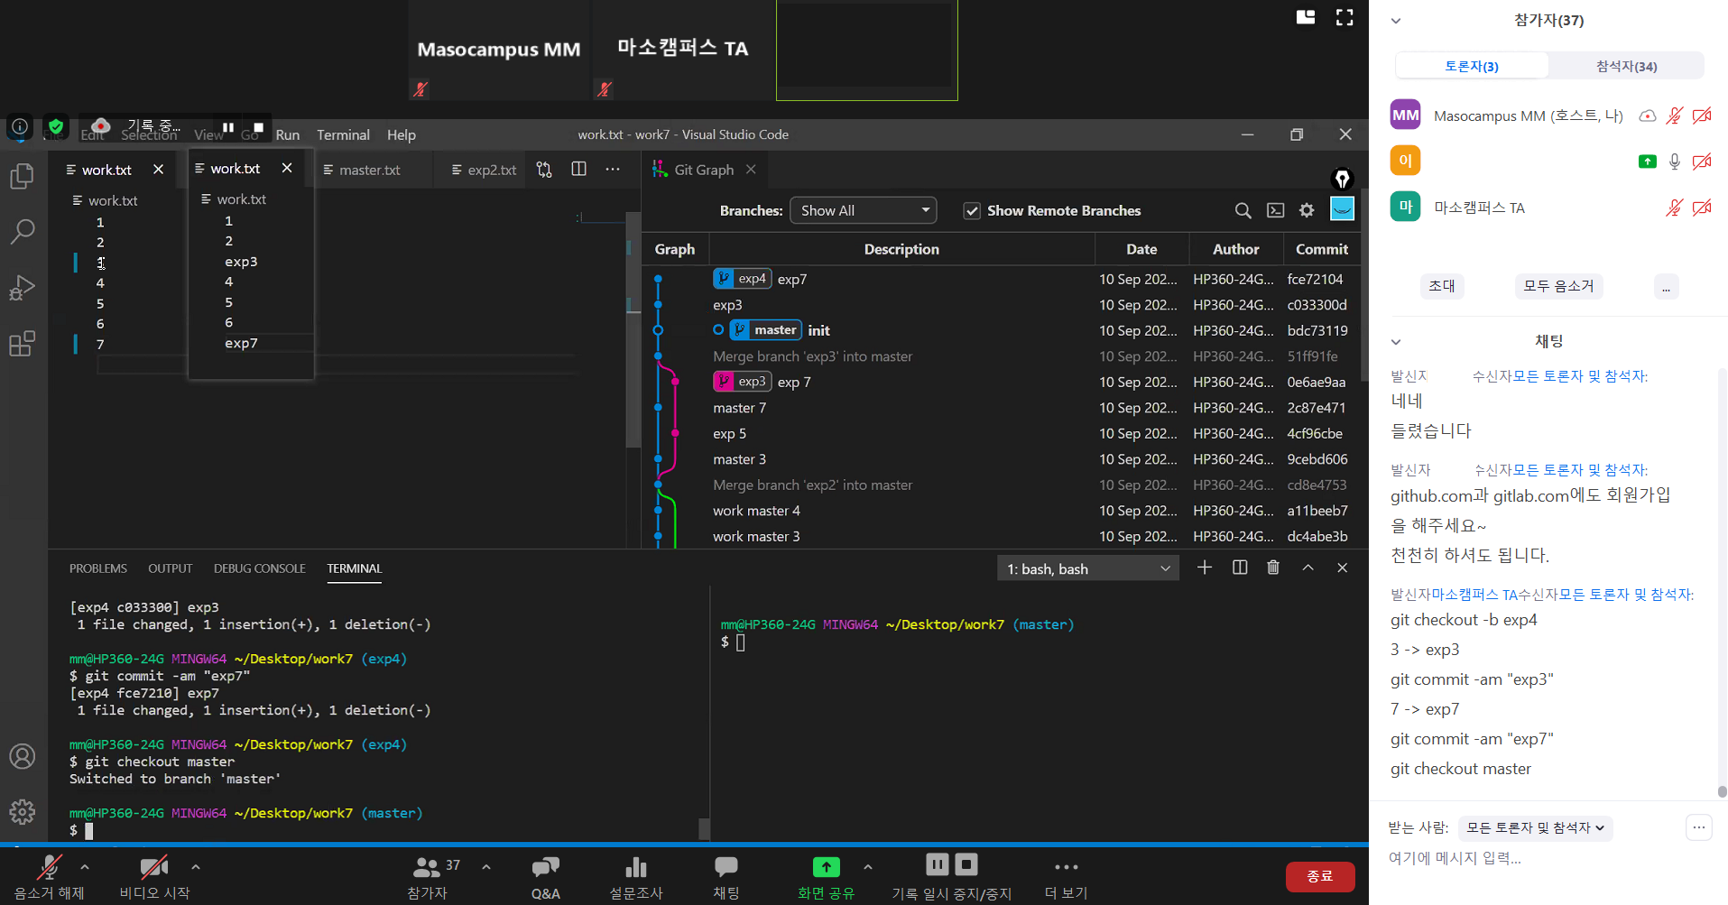Click the Git Graph find search icon
This screenshot has height=905, width=1728.
1243,210
